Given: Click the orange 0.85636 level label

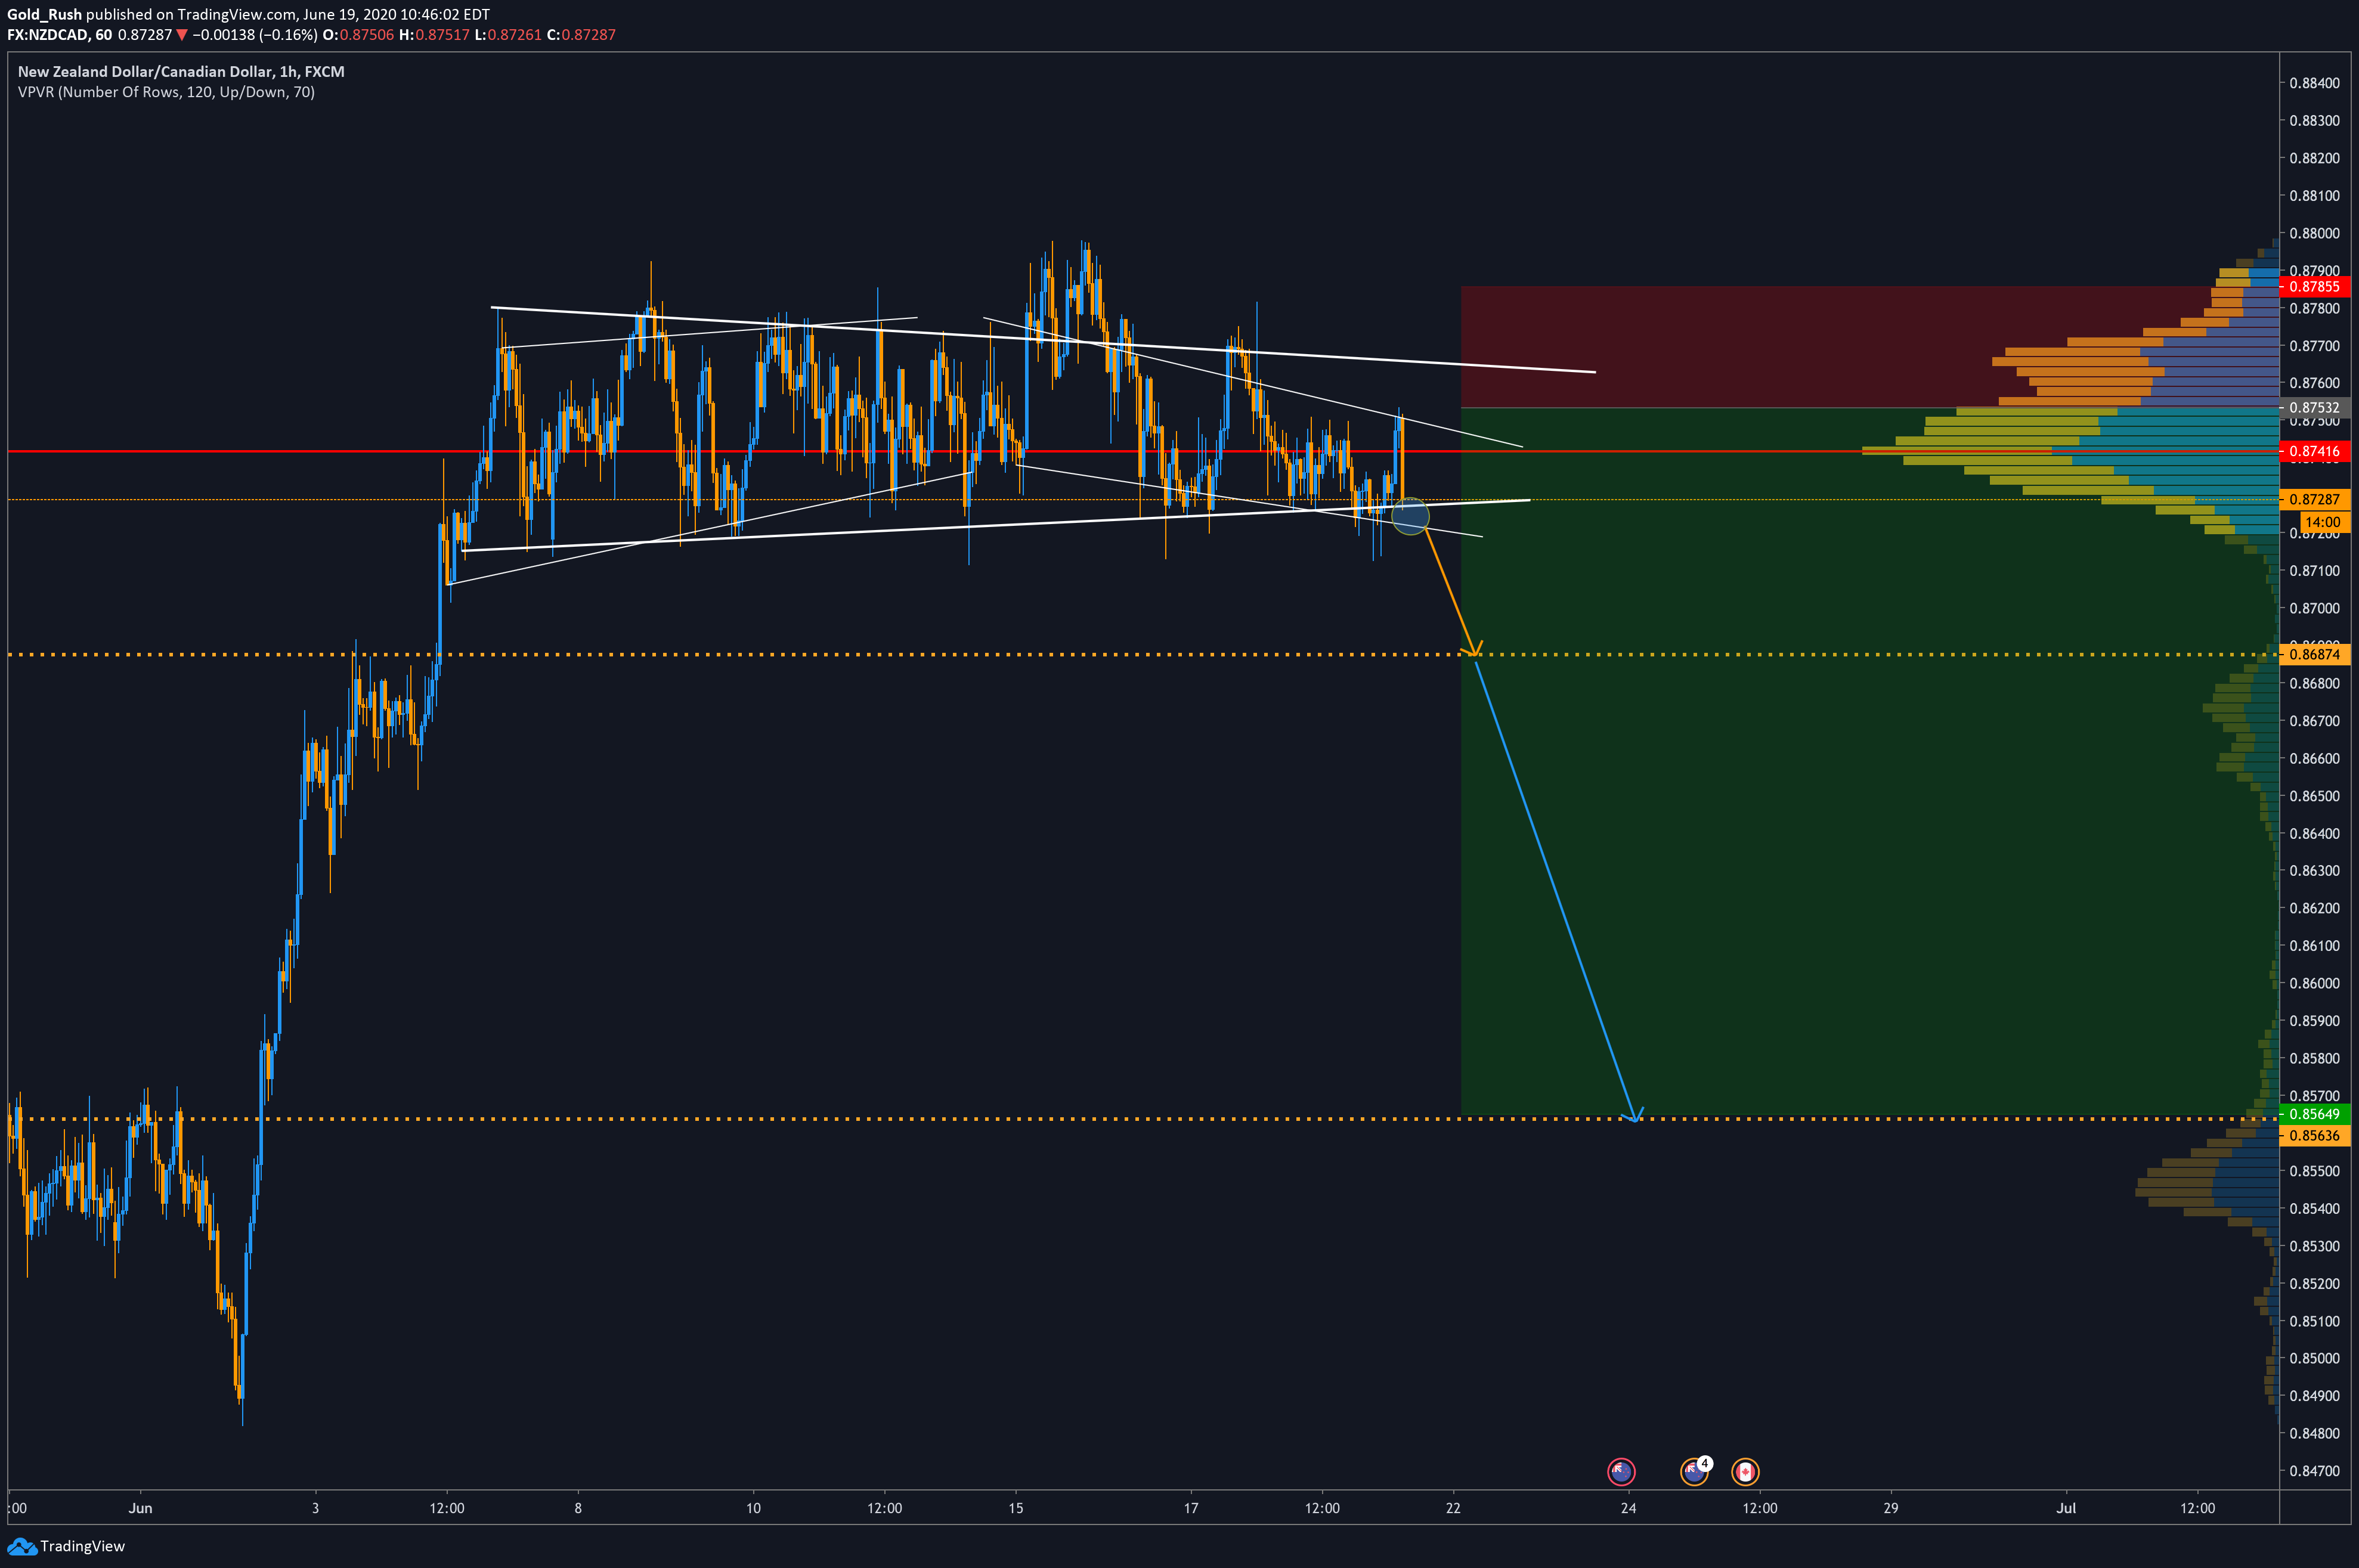Looking at the screenshot, I should (x=2314, y=1136).
